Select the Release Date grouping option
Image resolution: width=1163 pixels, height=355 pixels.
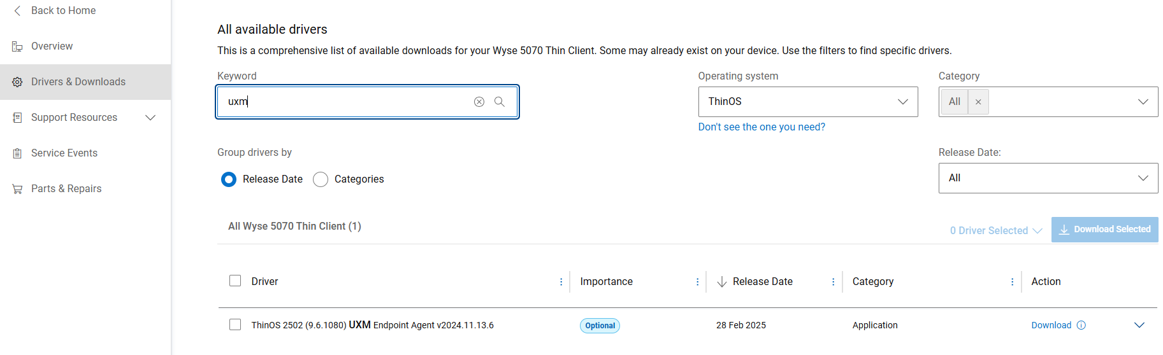tap(229, 179)
